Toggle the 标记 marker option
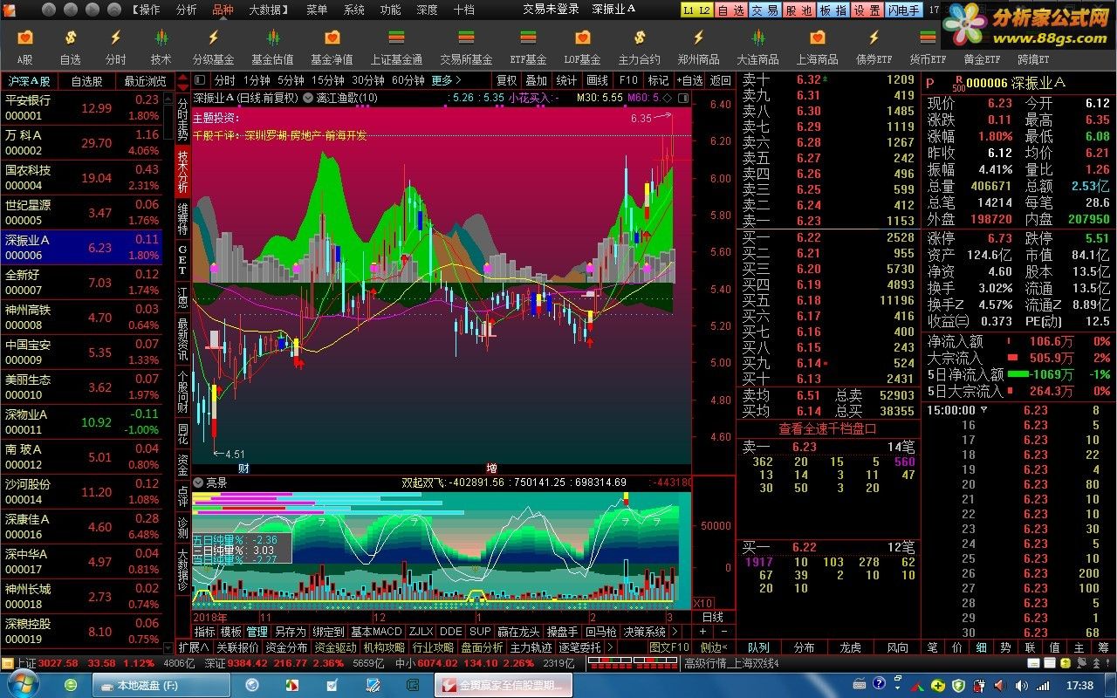Screen dimensions: 1117x698 click(x=658, y=80)
